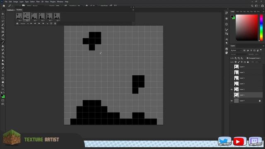This screenshot has height=149, width=265.
Task: Select the Move tool
Action: [3, 14]
